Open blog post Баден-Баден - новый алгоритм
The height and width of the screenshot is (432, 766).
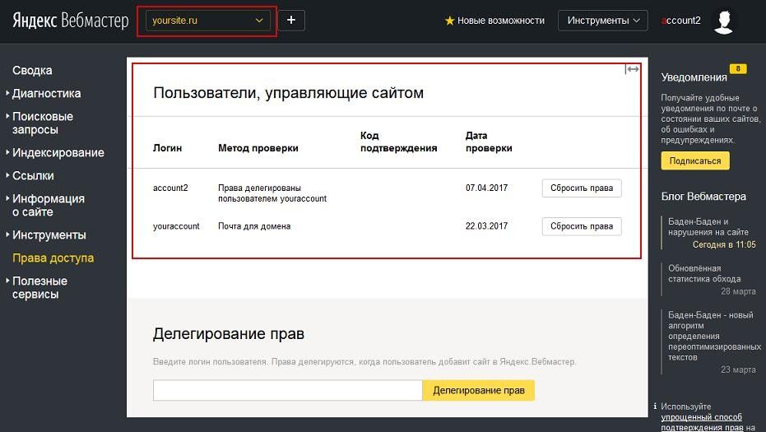(714, 337)
